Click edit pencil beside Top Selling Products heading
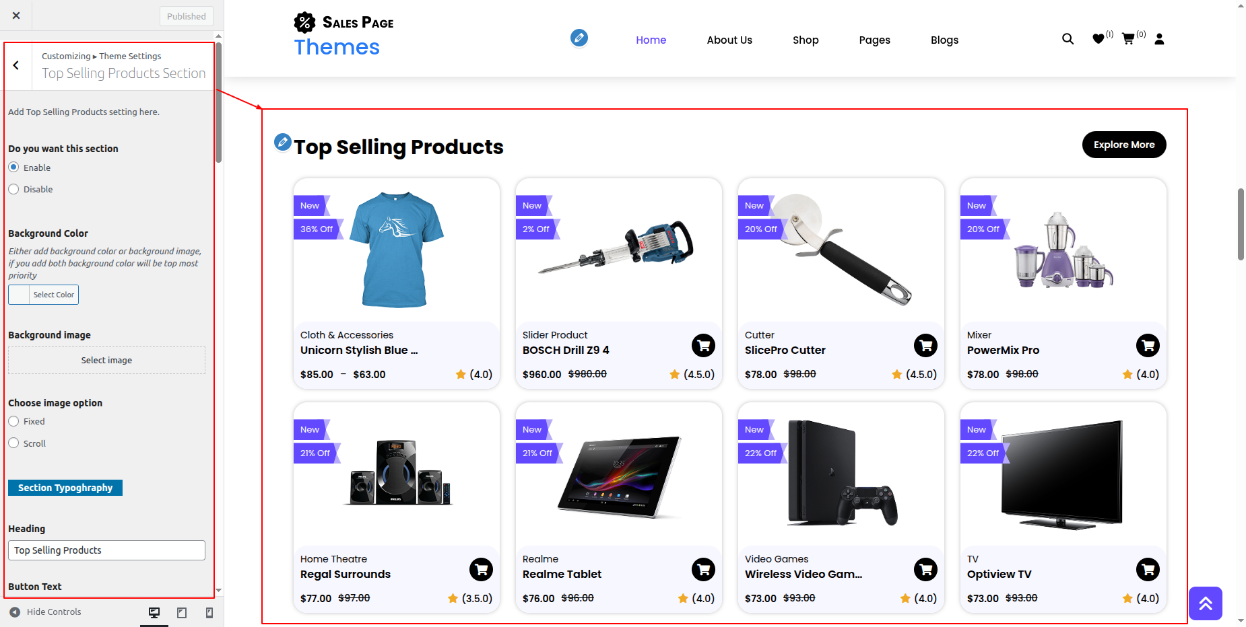The image size is (1246, 627). [283, 142]
